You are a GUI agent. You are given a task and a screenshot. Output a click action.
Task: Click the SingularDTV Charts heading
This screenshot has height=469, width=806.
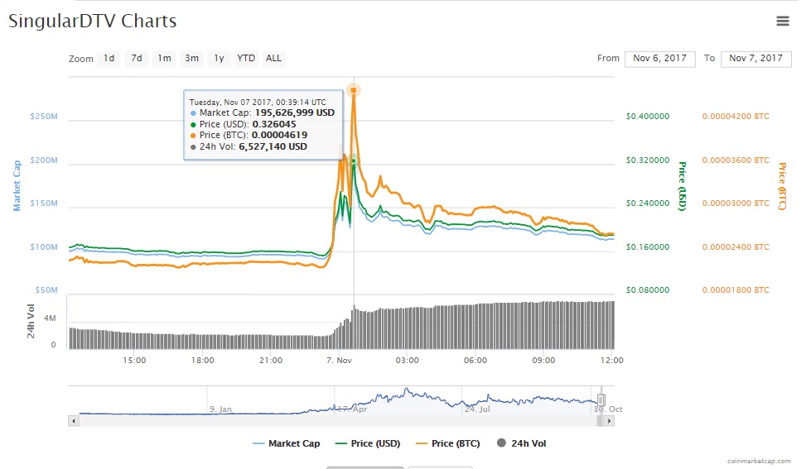[93, 21]
